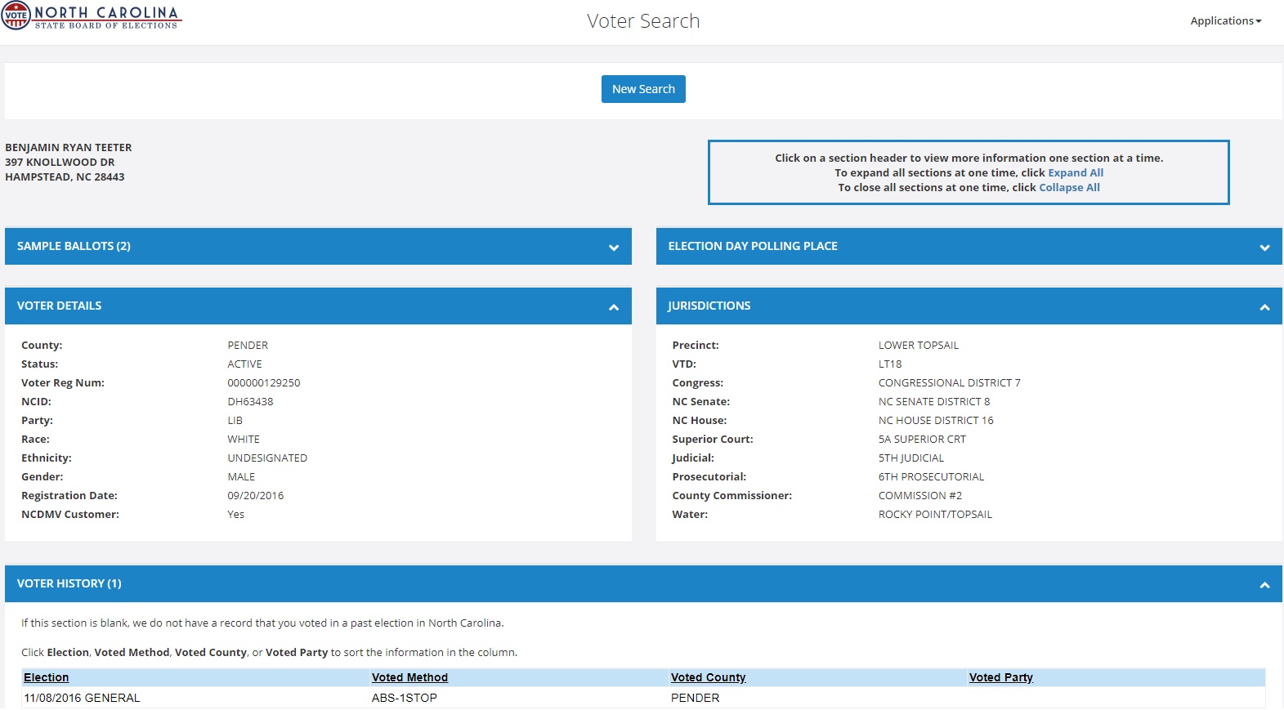Collapse the Jurisdictions section chevron
This screenshot has width=1284, height=710.
coord(1264,307)
